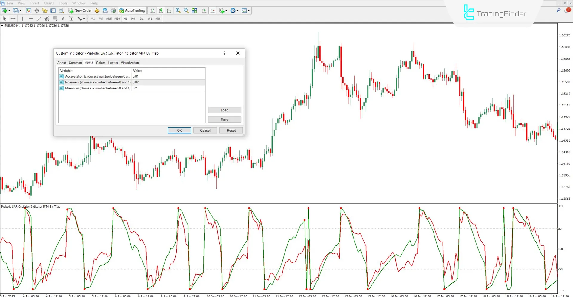Toggle chart auto scroll on
The height and width of the screenshot is (297, 573).
coord(204,10)
